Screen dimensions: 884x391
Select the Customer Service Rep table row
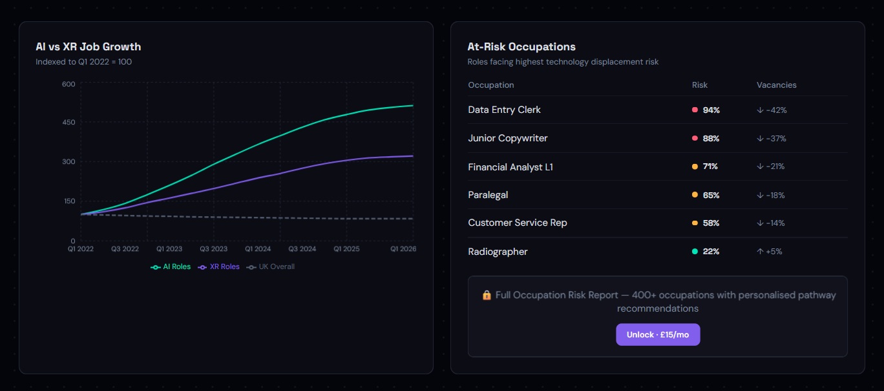[x=582, y=223]
